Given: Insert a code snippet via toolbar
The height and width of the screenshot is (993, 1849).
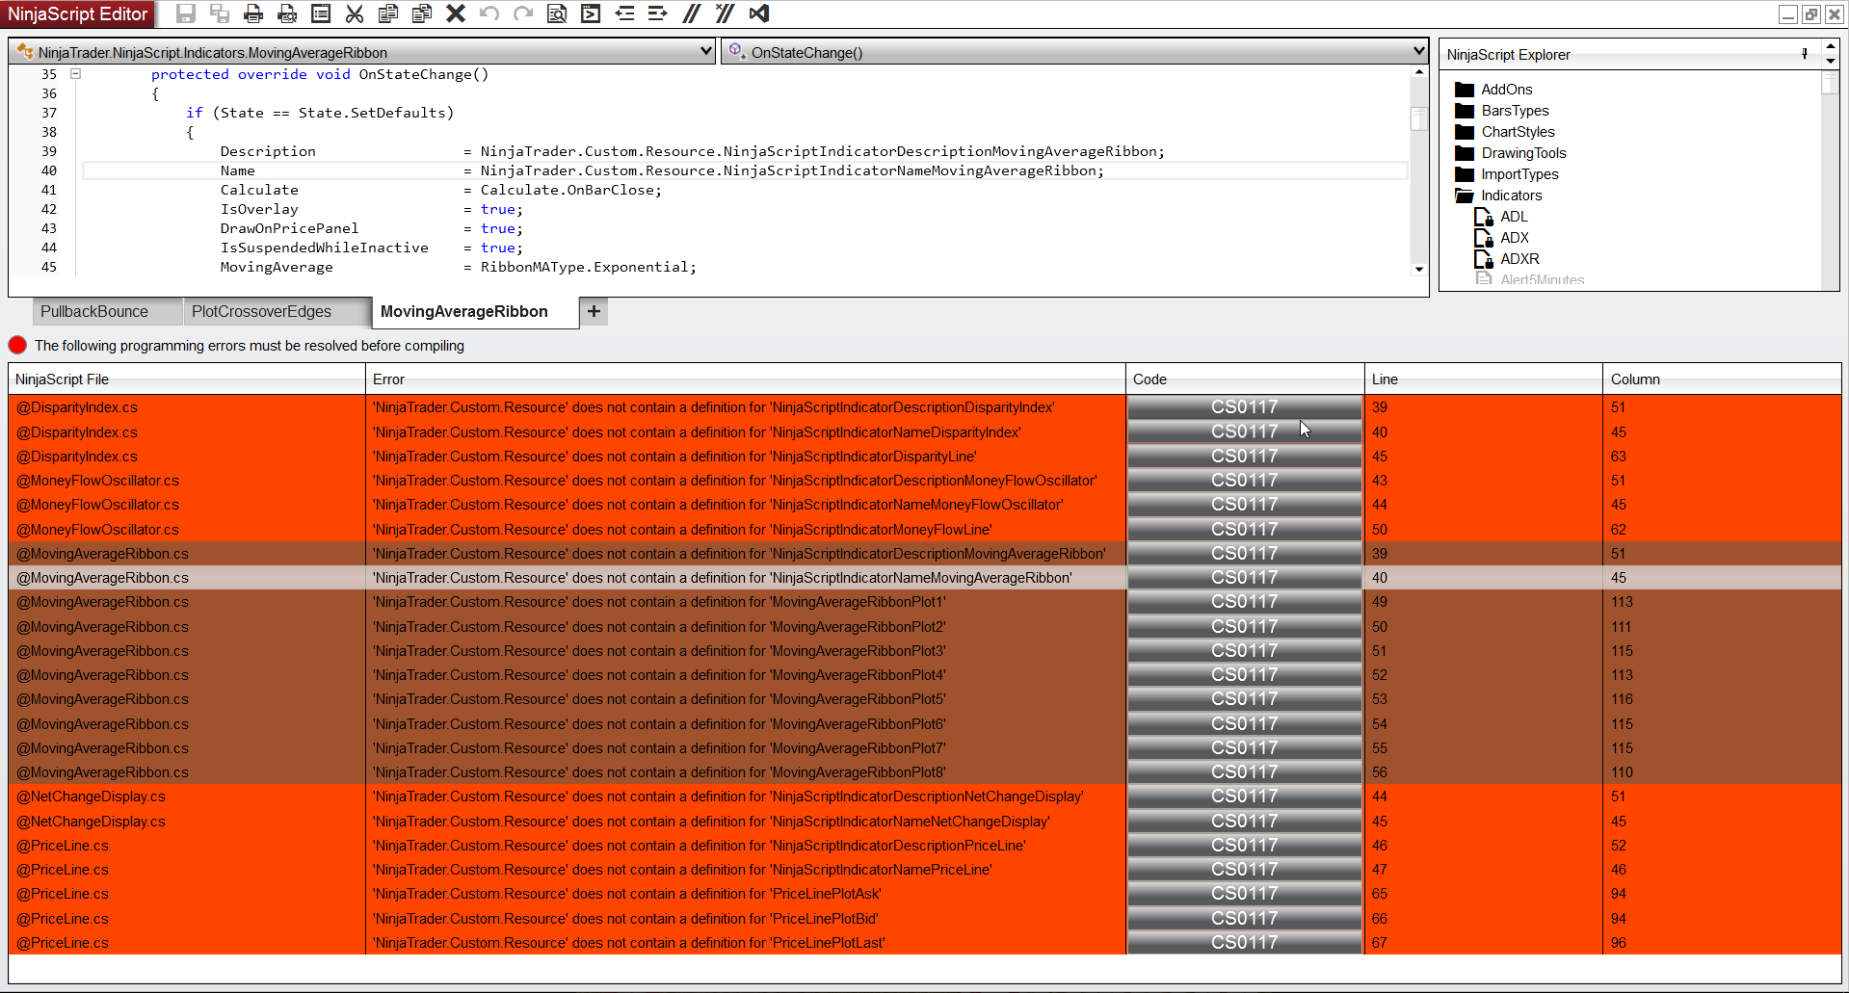Looking at the screenshot, I should [591, 13].
